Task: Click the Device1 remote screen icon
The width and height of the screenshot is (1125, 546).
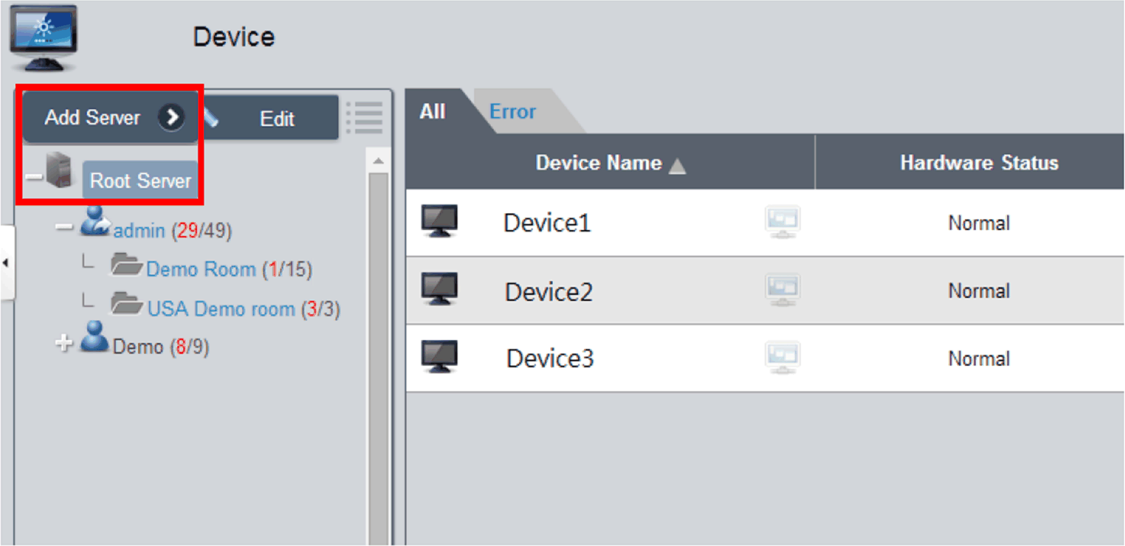Action: pos(782,222)
